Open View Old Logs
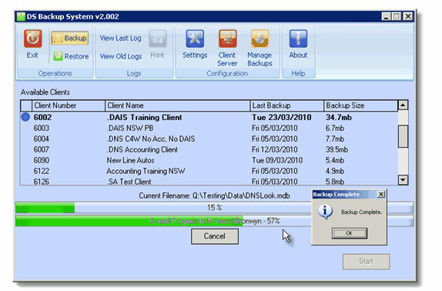442x291 pixels. [x=121, y=56]
